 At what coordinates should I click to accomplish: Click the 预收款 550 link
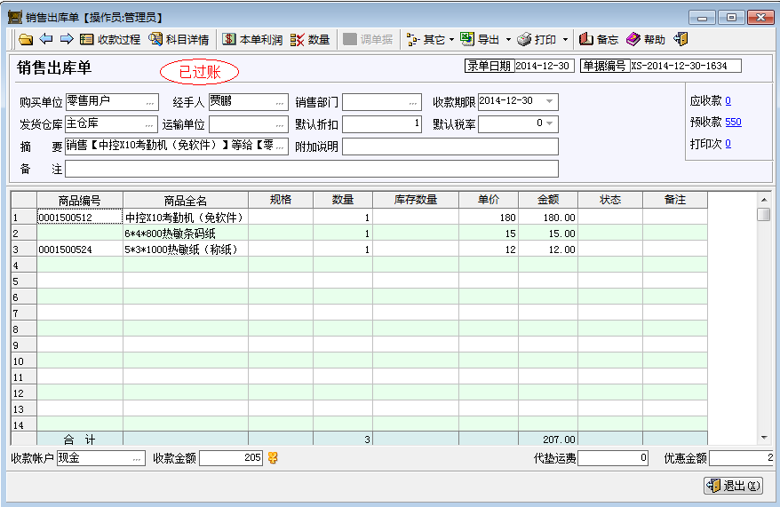pos(733,122)
